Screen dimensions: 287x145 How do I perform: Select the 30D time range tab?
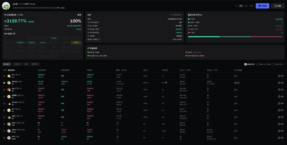pyautogui.click(x=246, y=6)
